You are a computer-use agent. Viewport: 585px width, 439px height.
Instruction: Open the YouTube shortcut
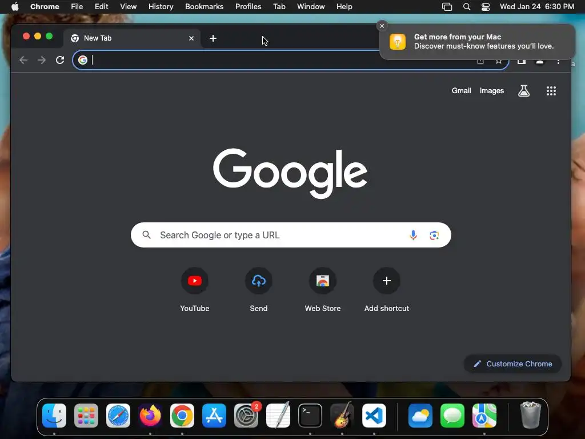click(195, 281)
